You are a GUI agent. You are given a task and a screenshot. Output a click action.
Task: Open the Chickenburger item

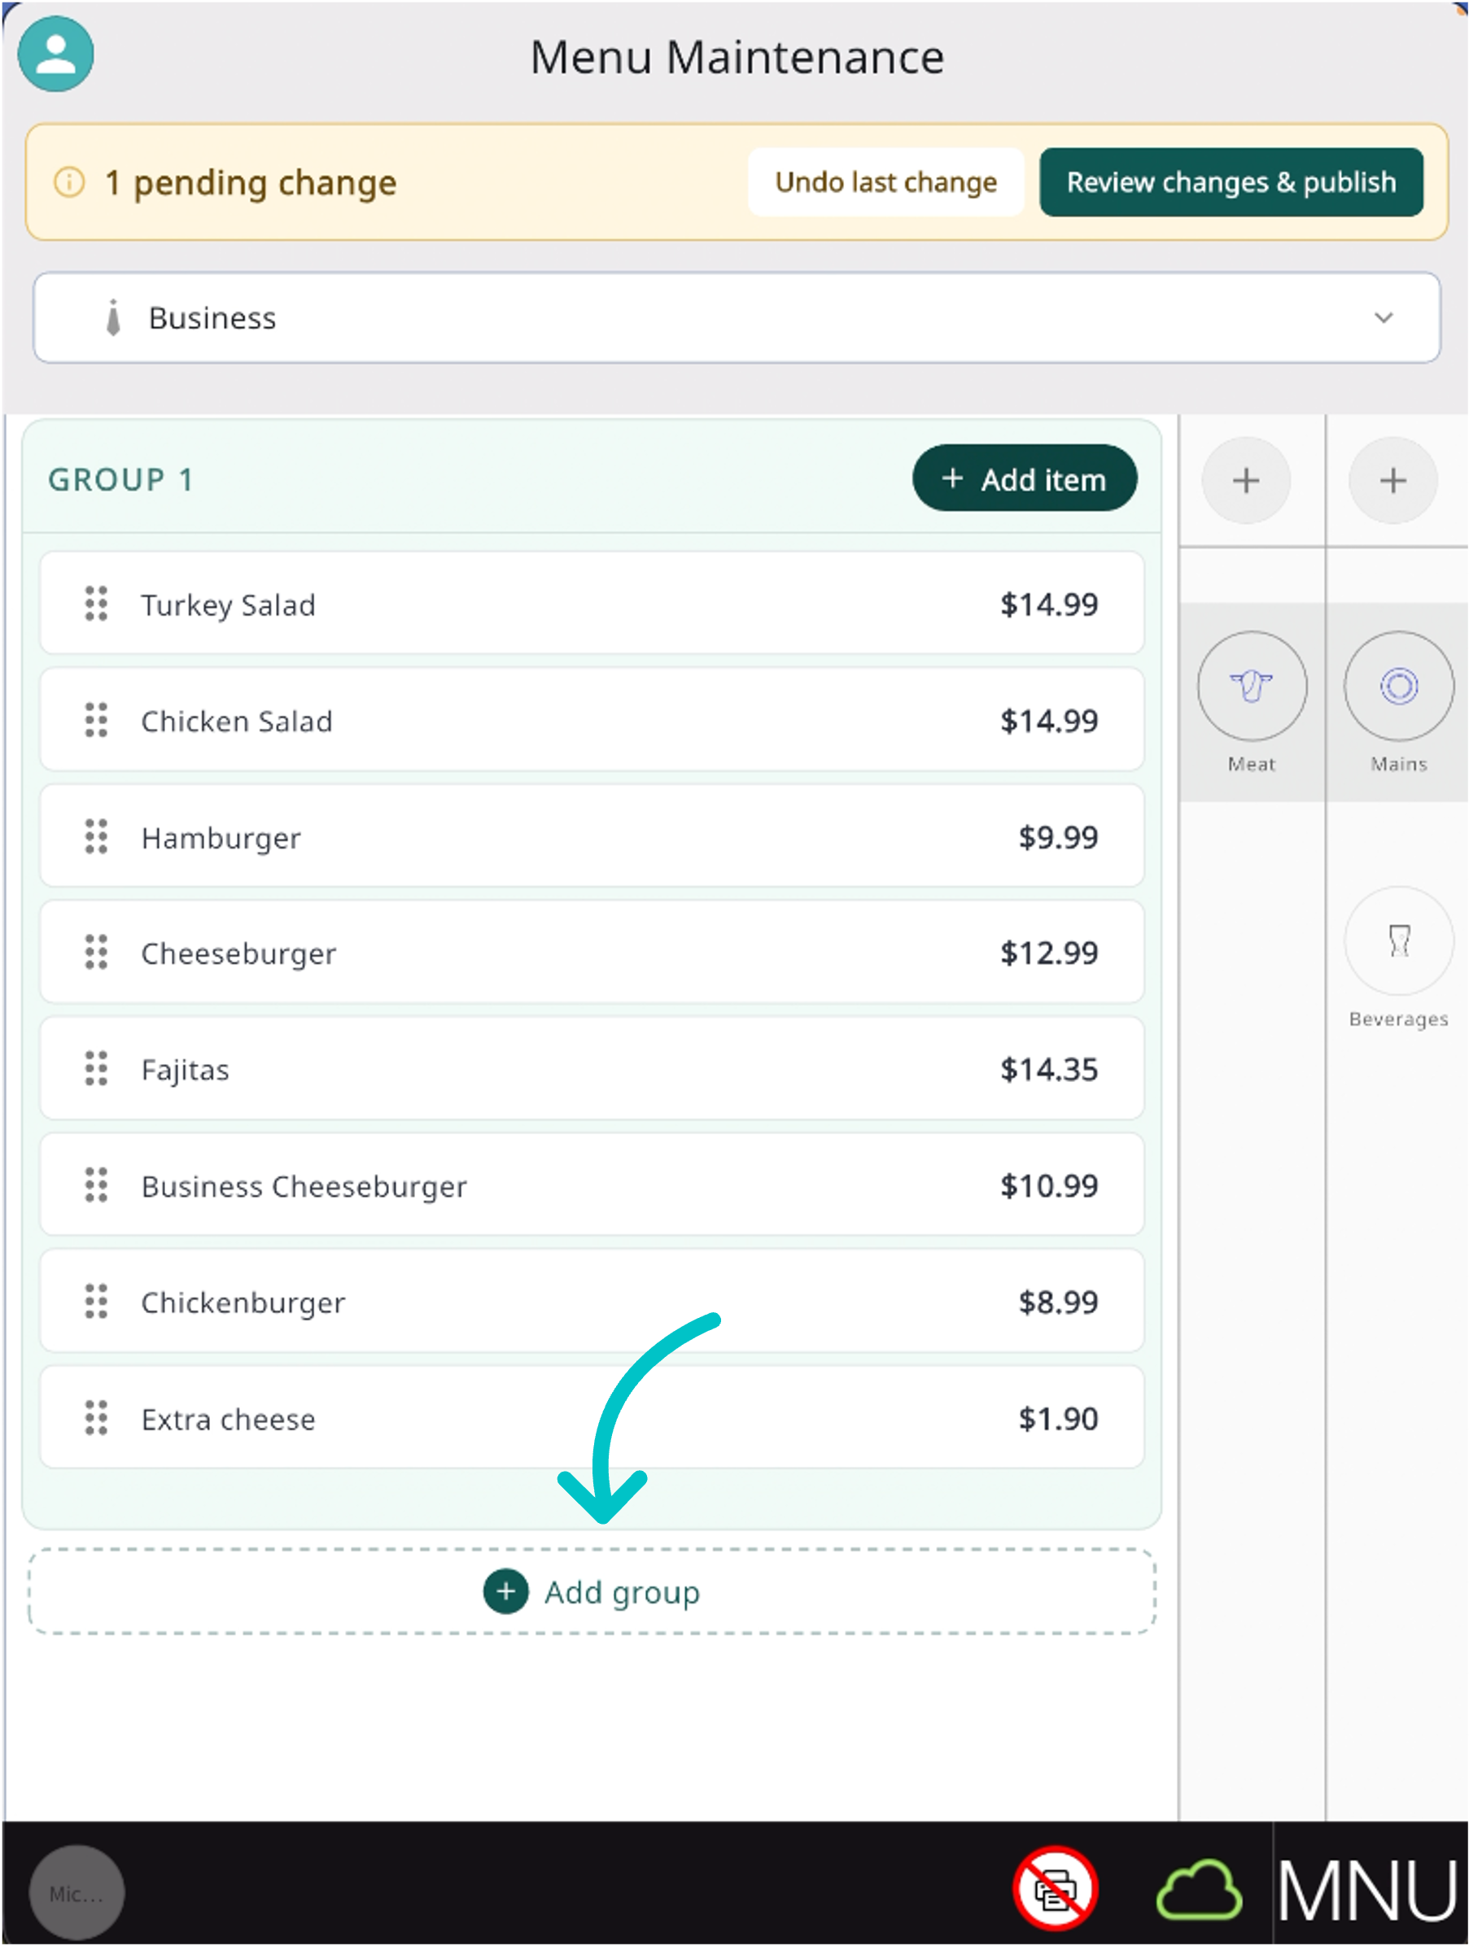(x=592, y=1302)
